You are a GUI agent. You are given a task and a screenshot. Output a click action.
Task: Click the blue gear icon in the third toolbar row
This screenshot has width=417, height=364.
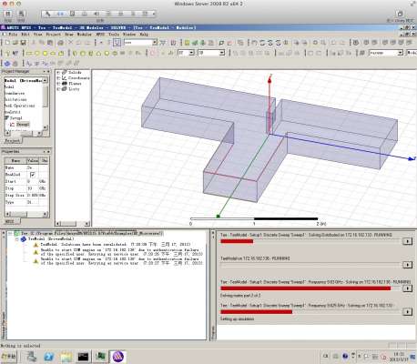coord(7,64)
